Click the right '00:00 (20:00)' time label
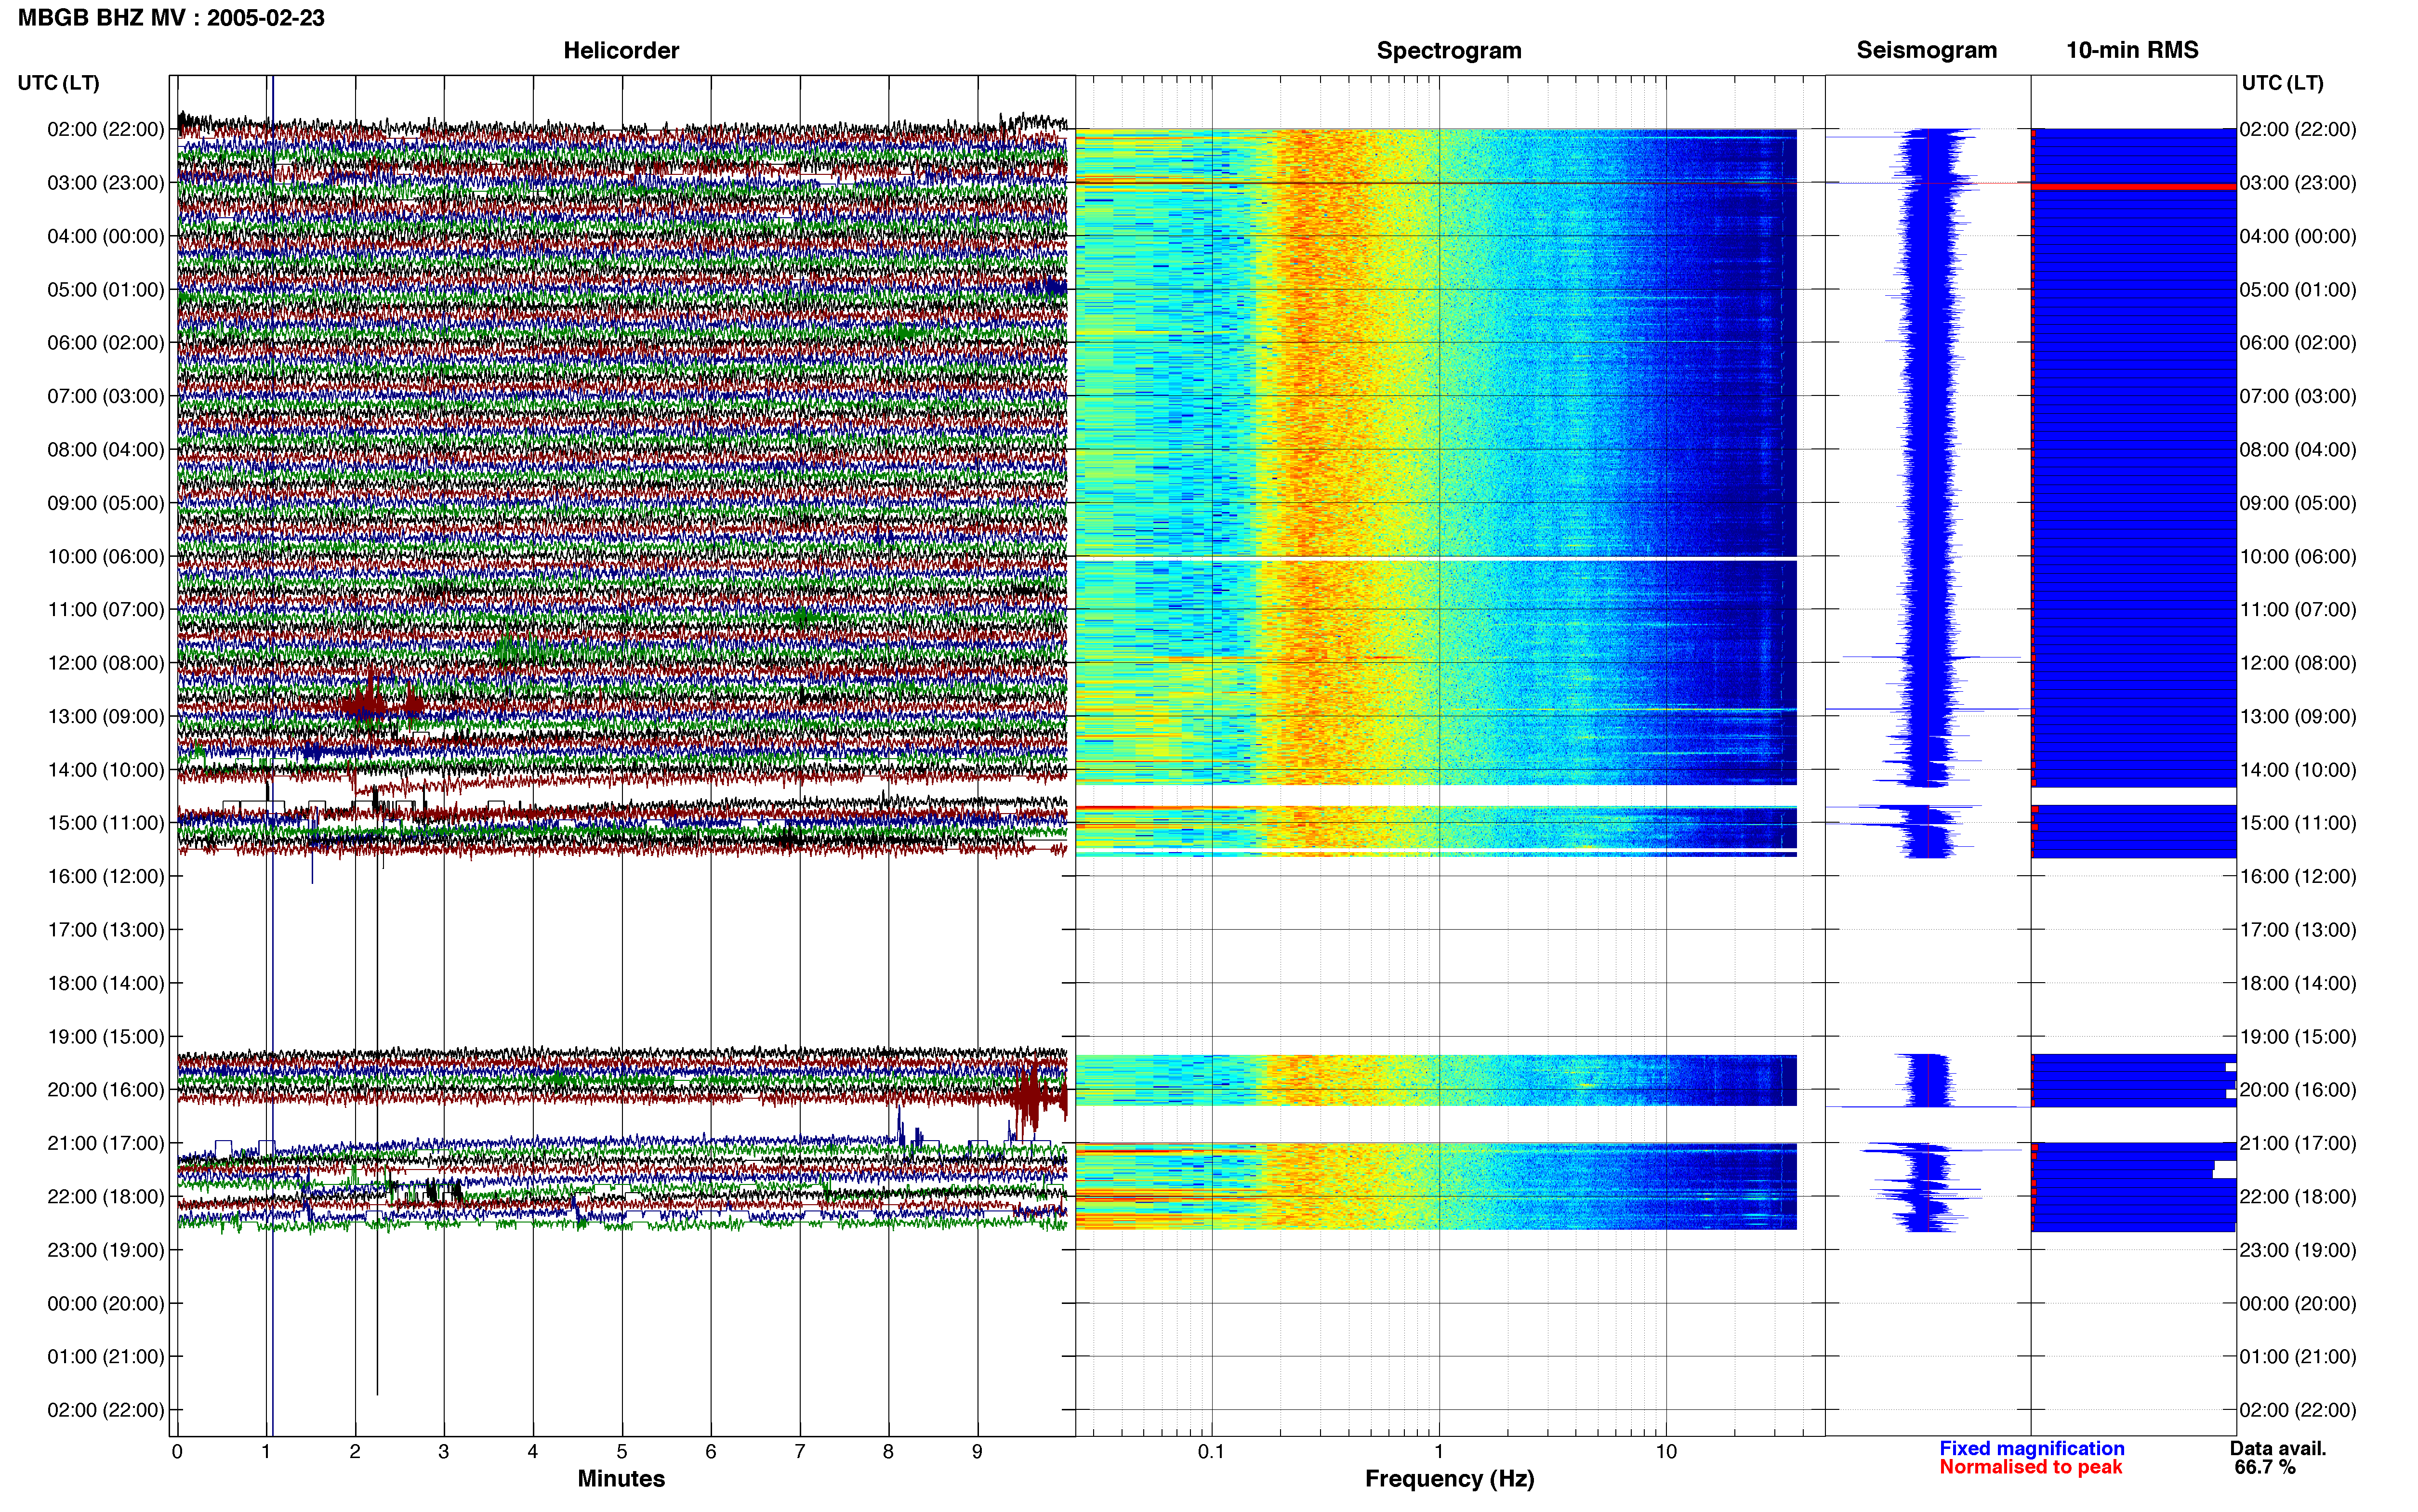The width and height of the screenshot is (2418, 1512). 2298,1304
